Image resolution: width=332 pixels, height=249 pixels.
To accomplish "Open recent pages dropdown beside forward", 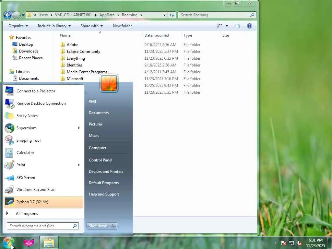I will (23, 15).
